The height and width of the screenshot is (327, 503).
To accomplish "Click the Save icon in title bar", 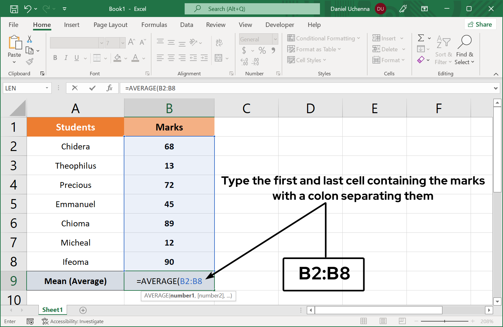I will (14, 9).
